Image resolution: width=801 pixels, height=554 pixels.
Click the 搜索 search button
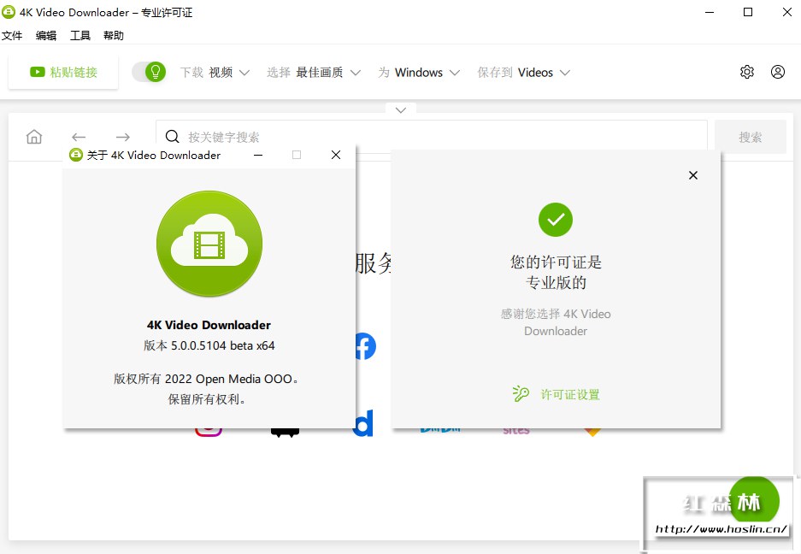click(750, 137)
